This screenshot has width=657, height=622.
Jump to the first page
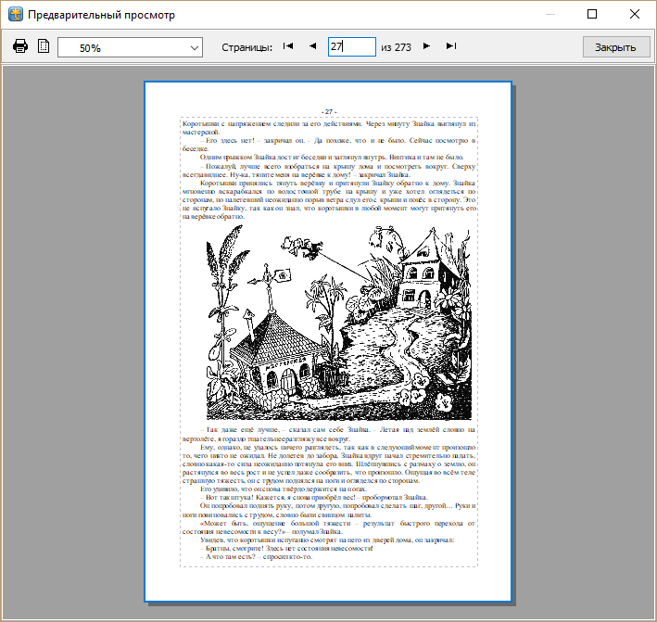pos(288,46)
